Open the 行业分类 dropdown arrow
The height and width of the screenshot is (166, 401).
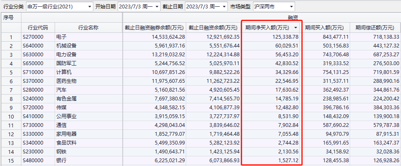click(89, 7)
